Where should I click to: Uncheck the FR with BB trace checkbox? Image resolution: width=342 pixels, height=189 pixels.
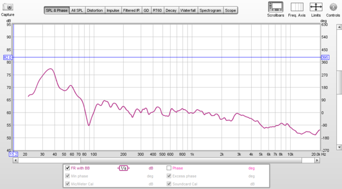coord(67,168)
